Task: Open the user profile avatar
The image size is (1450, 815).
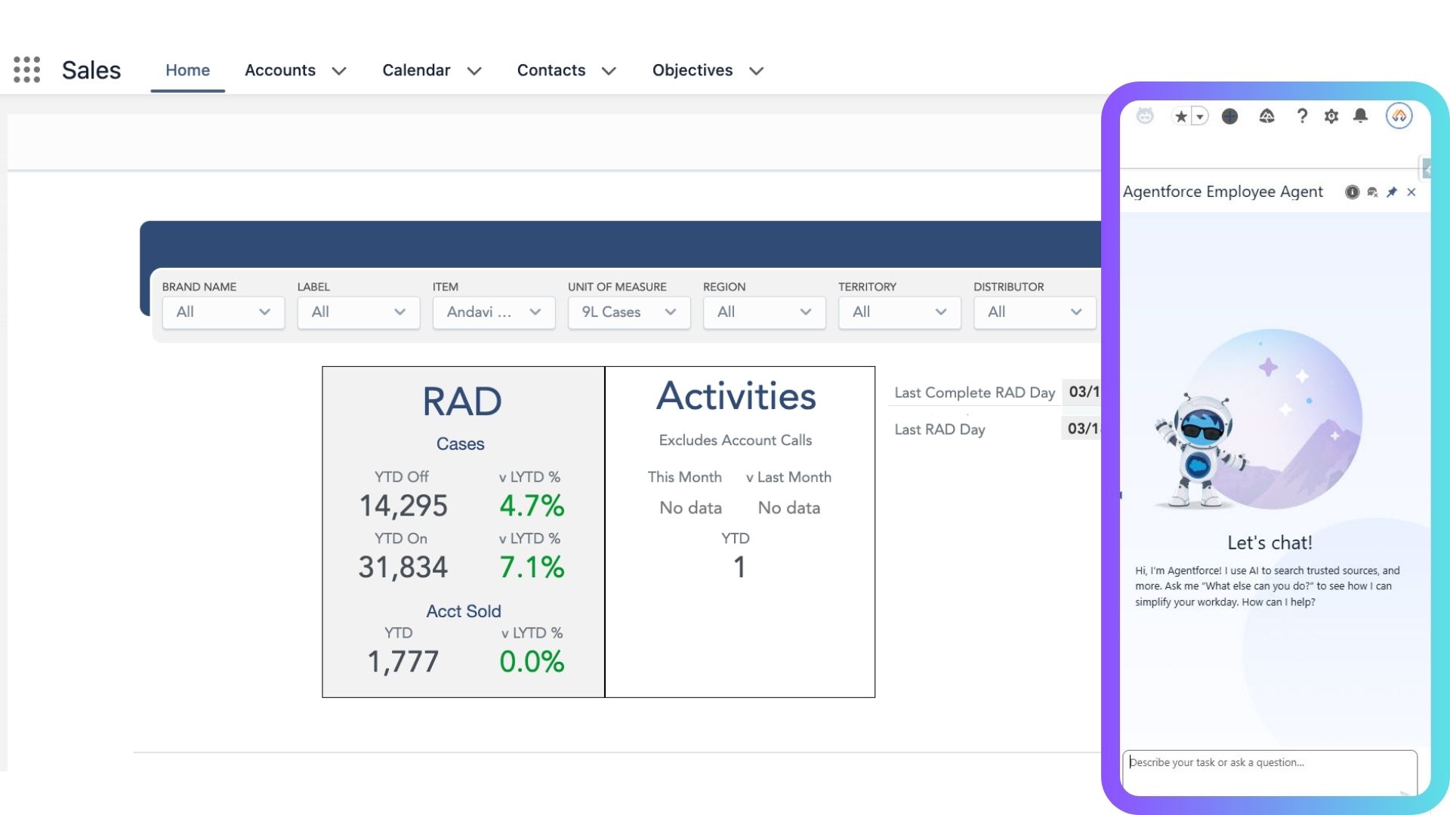Action: click(1399, 116)
